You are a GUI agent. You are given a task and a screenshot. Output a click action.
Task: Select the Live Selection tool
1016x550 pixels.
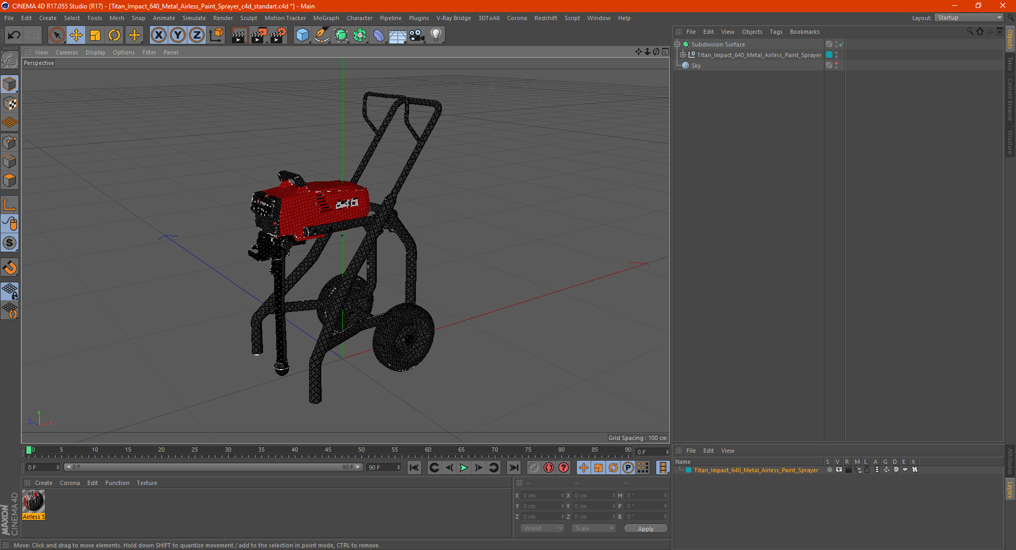pyautogui.click(x=57, y=35)
